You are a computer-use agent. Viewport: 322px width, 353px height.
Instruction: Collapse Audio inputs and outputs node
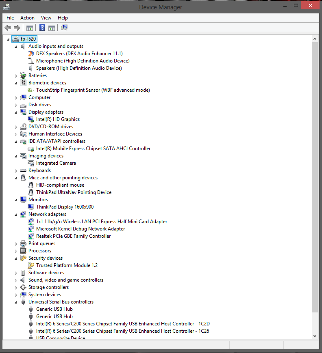pos(16,47)
